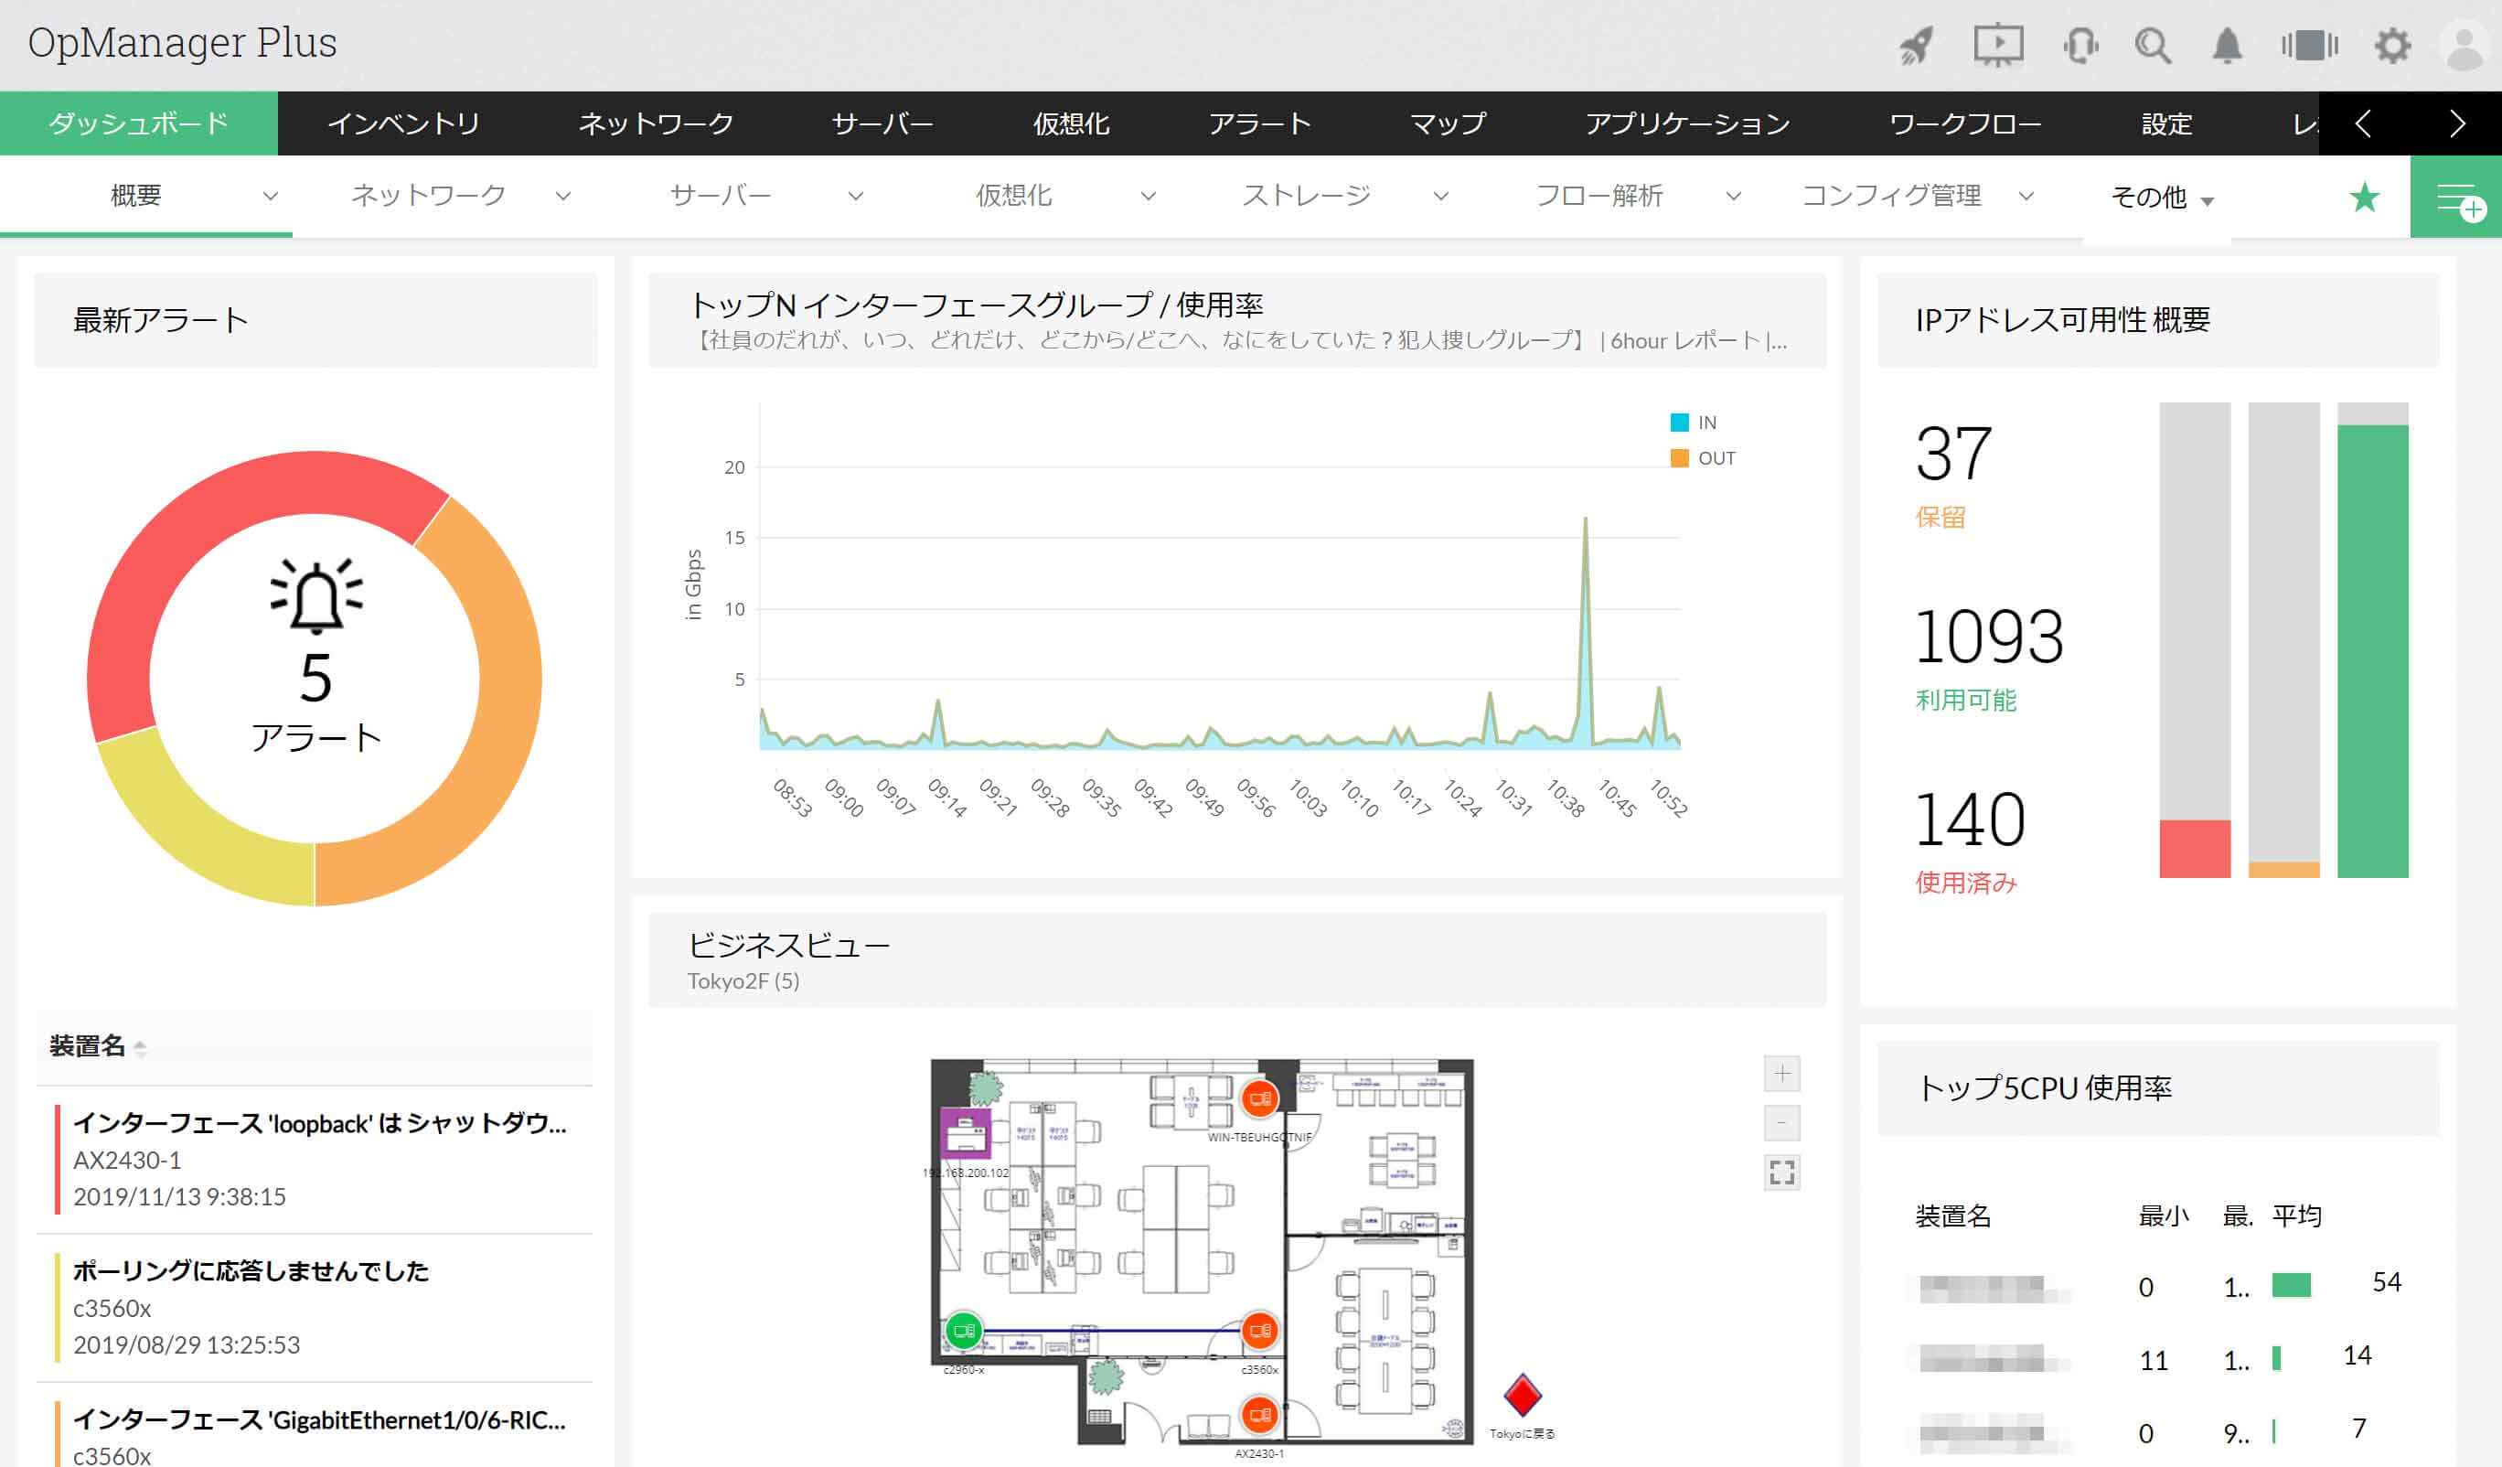The height and width of the screenshot is (1467, 2502).
Task: Switch to the ネットワーク main tab
Action: tap(656, 123)
